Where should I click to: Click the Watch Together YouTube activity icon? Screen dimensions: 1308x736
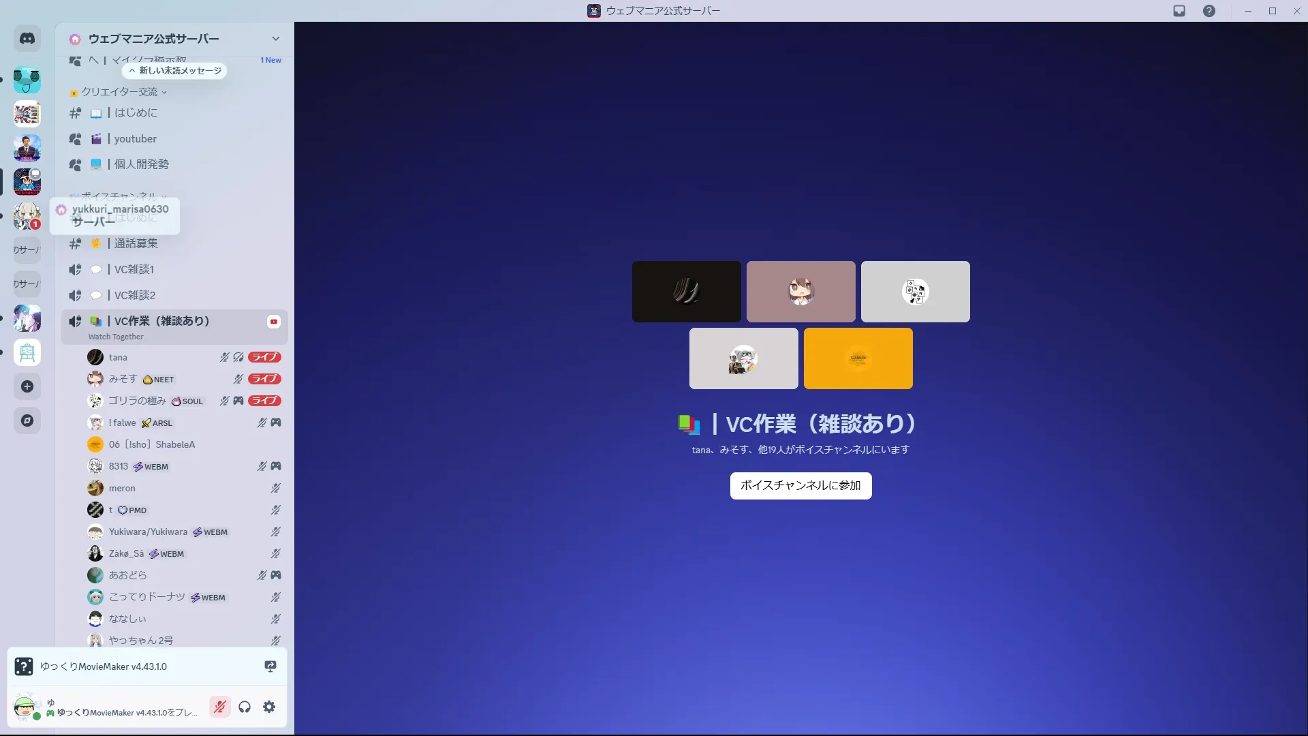tap(274, 322)
